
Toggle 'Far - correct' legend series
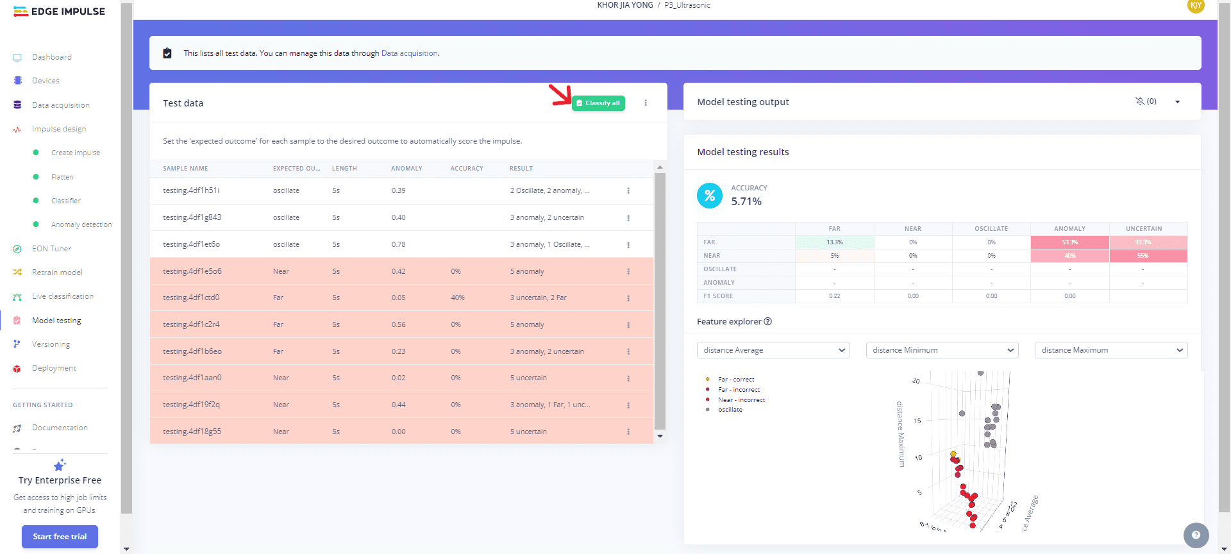click(735, 380)
